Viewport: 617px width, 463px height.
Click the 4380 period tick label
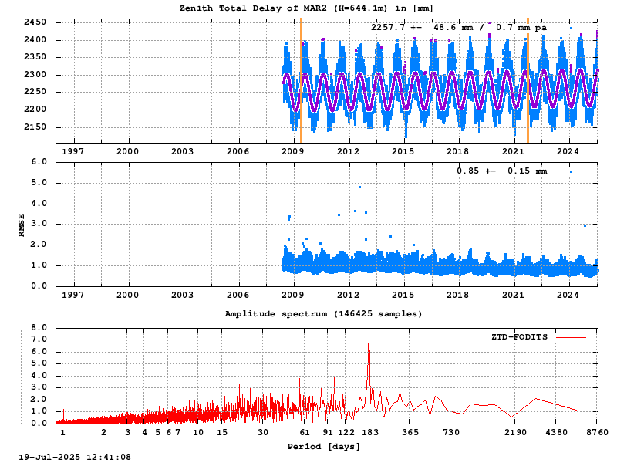[556, 432]
